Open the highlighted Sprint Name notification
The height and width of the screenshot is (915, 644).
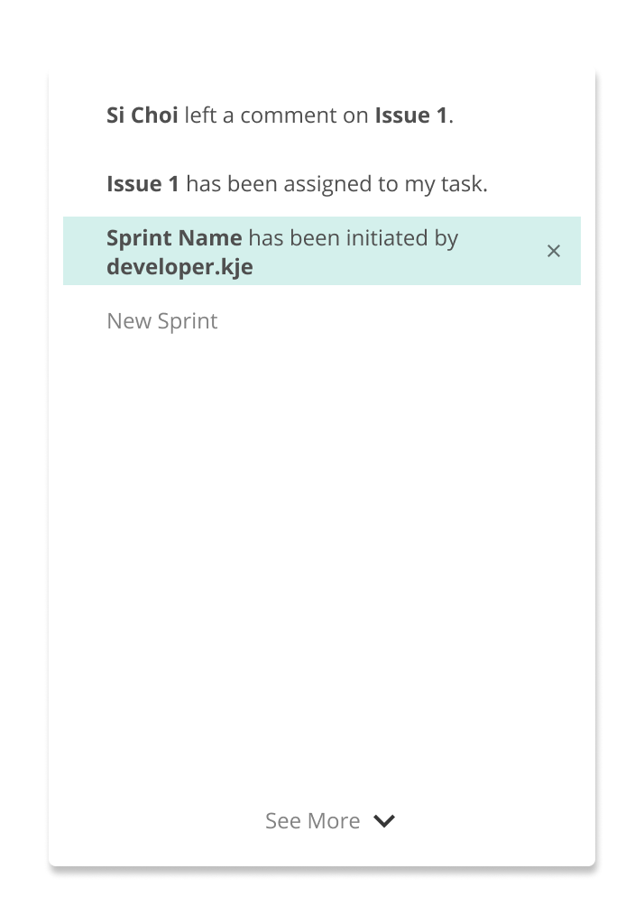coord(321,251)
